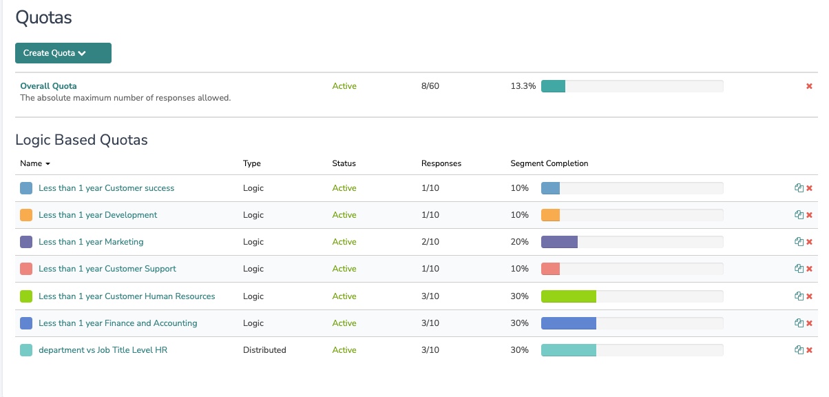829x397 pixels.
Task: Open the Overall Quota link
Action: coord(48,86)
